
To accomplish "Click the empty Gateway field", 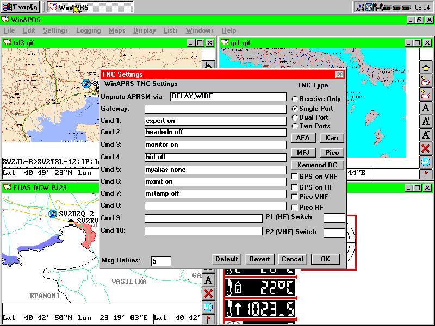I will pos(215,109).
